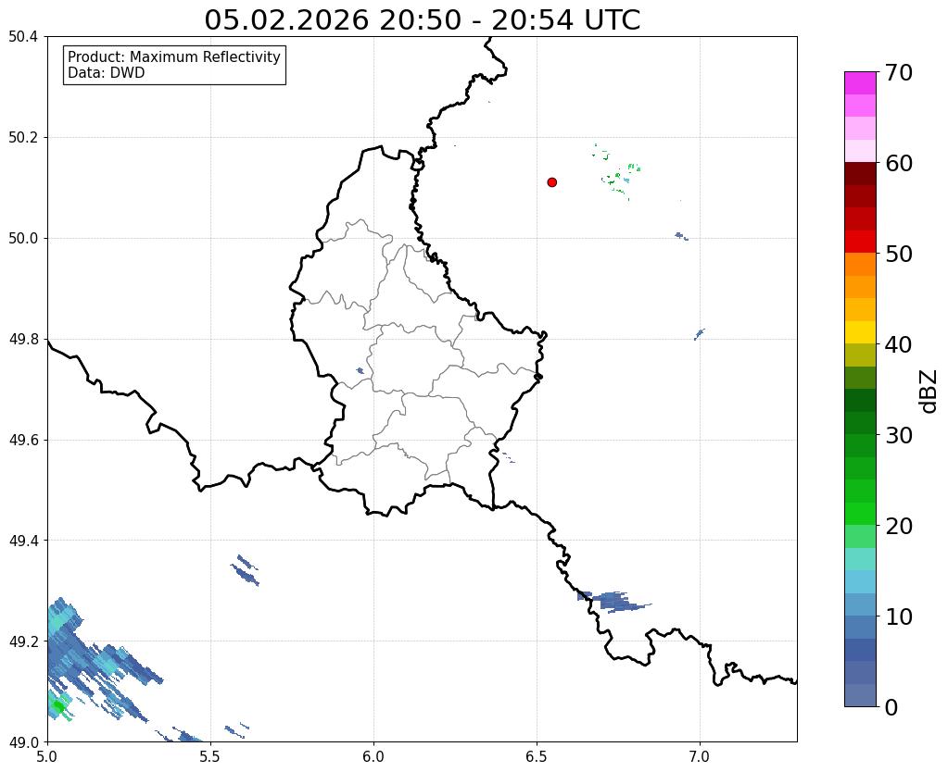Viewport: 948px width, 772px height.
Task: Click the magenta segment at top of colorbar
Action: coord(860,82)
